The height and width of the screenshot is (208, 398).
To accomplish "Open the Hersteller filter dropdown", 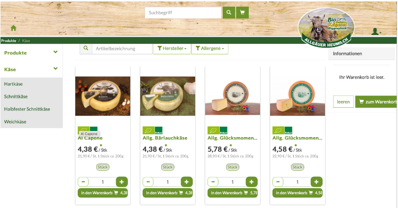I will (172, 48).
